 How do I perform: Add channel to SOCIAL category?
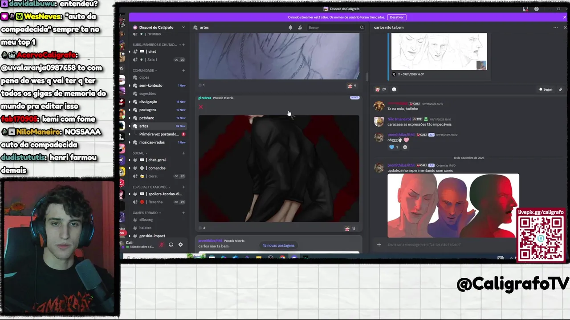pos(183,153)
